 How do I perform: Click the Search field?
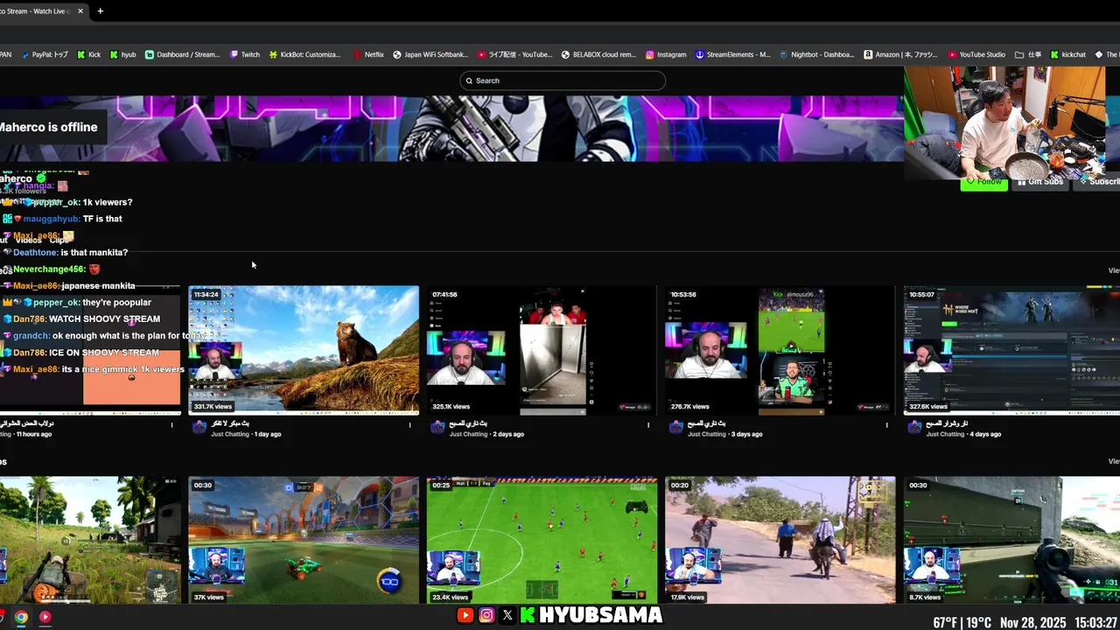pyautogui.click(x=563, y=80)
